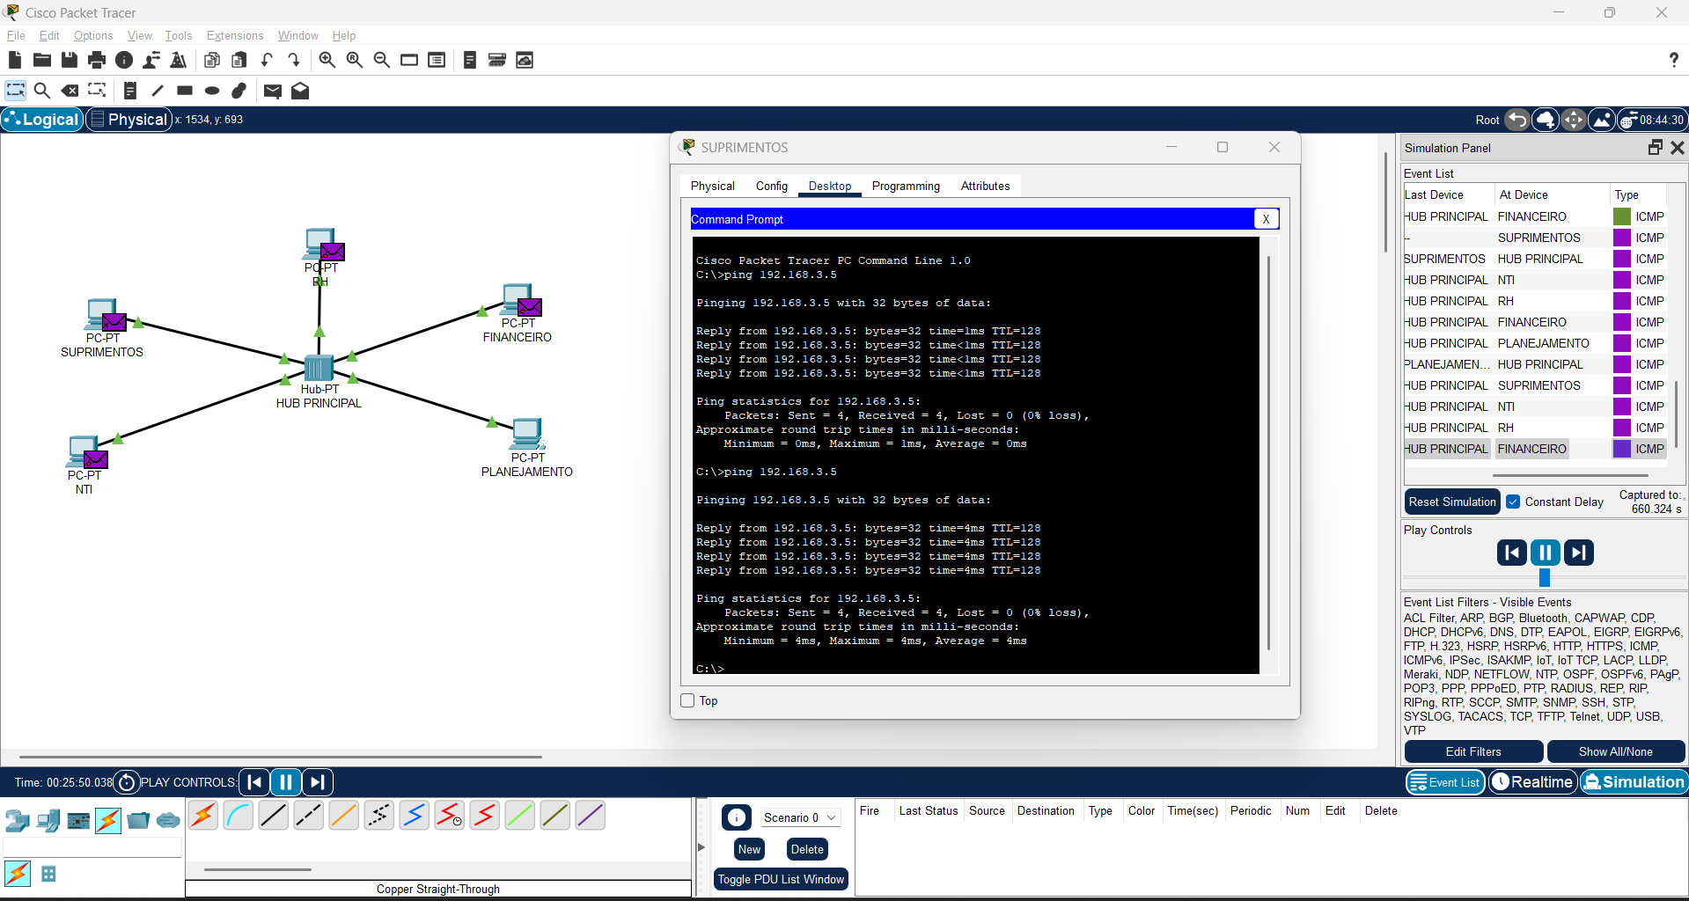Switch to the Physical workspace view

pyautogui.click(x=129, y=119)
